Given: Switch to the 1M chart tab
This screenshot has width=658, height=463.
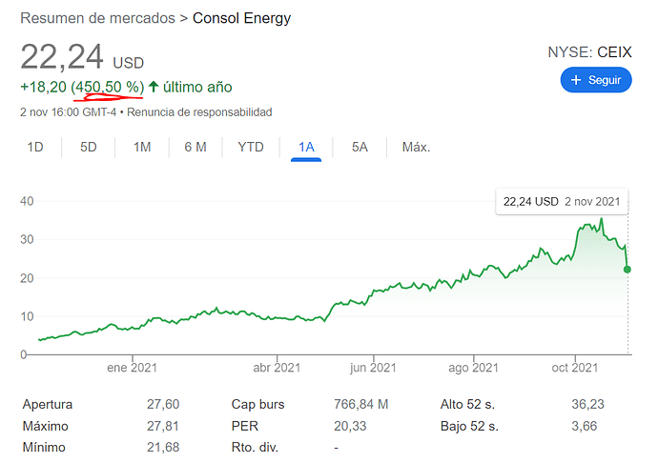Looking at the screenshot, I should (x=142, y=148).
